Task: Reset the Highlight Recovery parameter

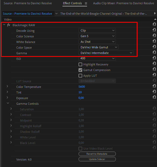Action: pyautogui.click(x=154, y=64)
